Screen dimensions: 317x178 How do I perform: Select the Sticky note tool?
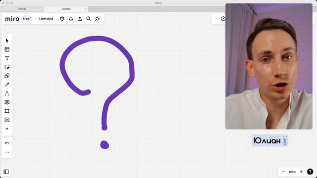click(x=7, y=67)
